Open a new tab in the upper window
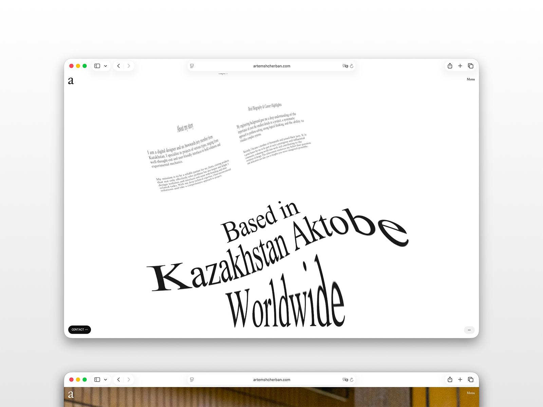Image resolution: width=543 pixels, height=407 pixels. pos(460,66)
